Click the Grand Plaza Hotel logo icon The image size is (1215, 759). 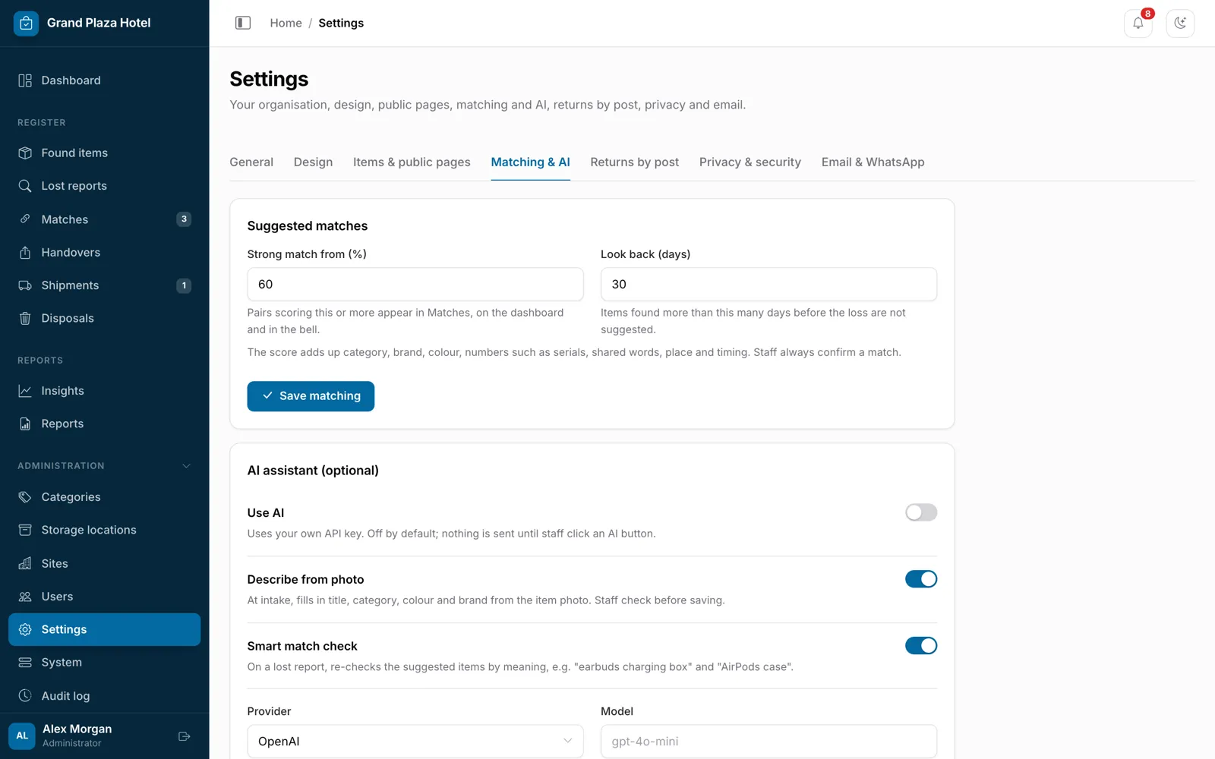click(x=26, y=23)
